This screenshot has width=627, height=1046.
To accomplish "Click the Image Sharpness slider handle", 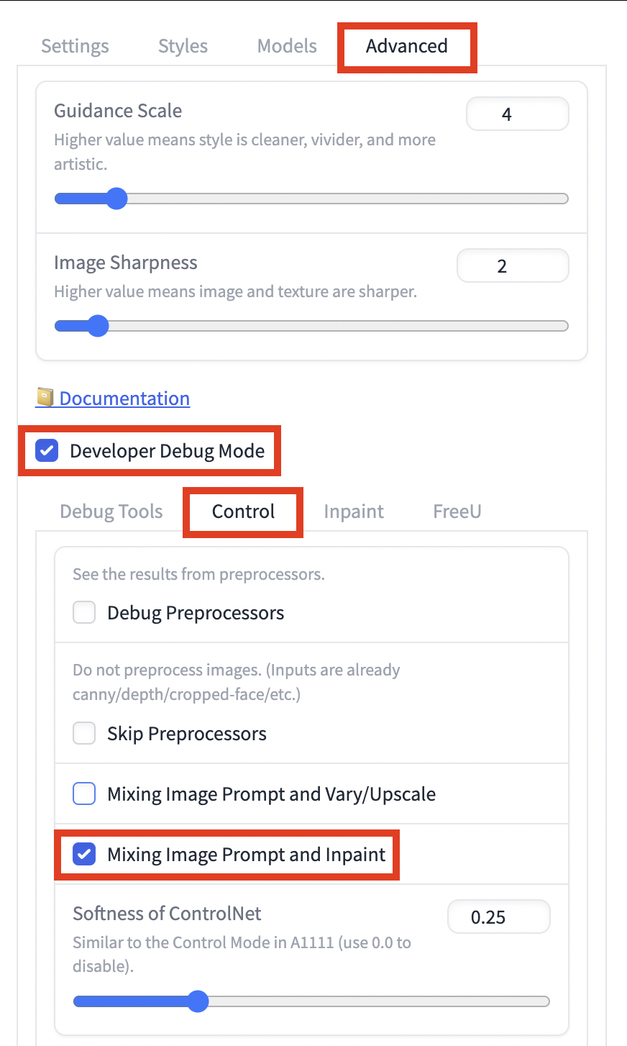I will point(98,326).
